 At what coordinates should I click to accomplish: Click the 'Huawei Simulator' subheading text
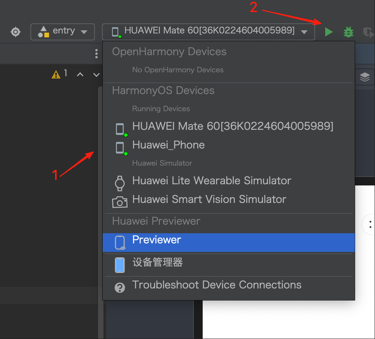coord(162,163)
